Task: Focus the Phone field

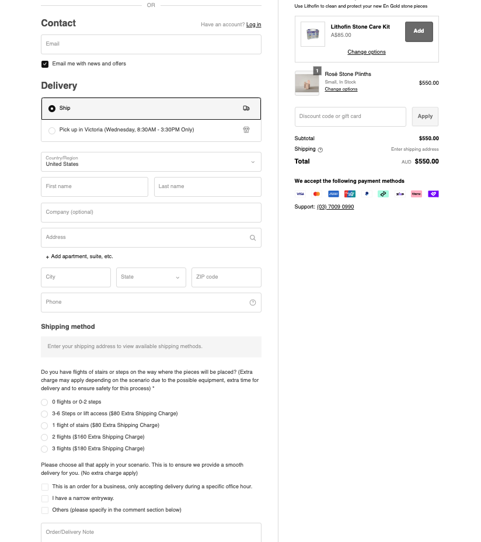Action: point(151,303)
